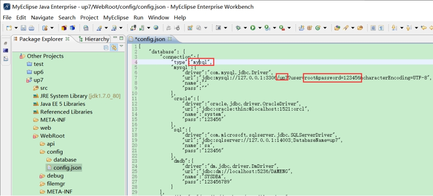
Task: Open the Project menu
Action: [x=89, y=17]
